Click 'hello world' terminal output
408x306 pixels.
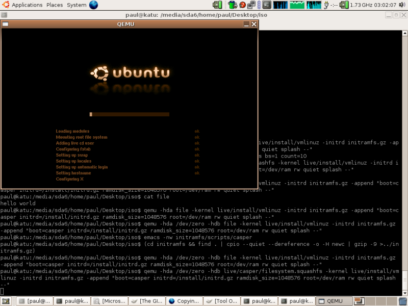click(18, 203)
